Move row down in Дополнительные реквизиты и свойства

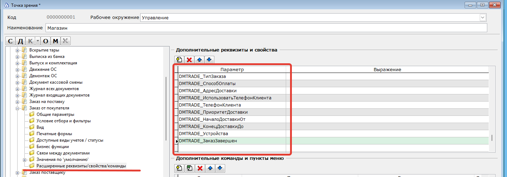(x=210, y=59)
